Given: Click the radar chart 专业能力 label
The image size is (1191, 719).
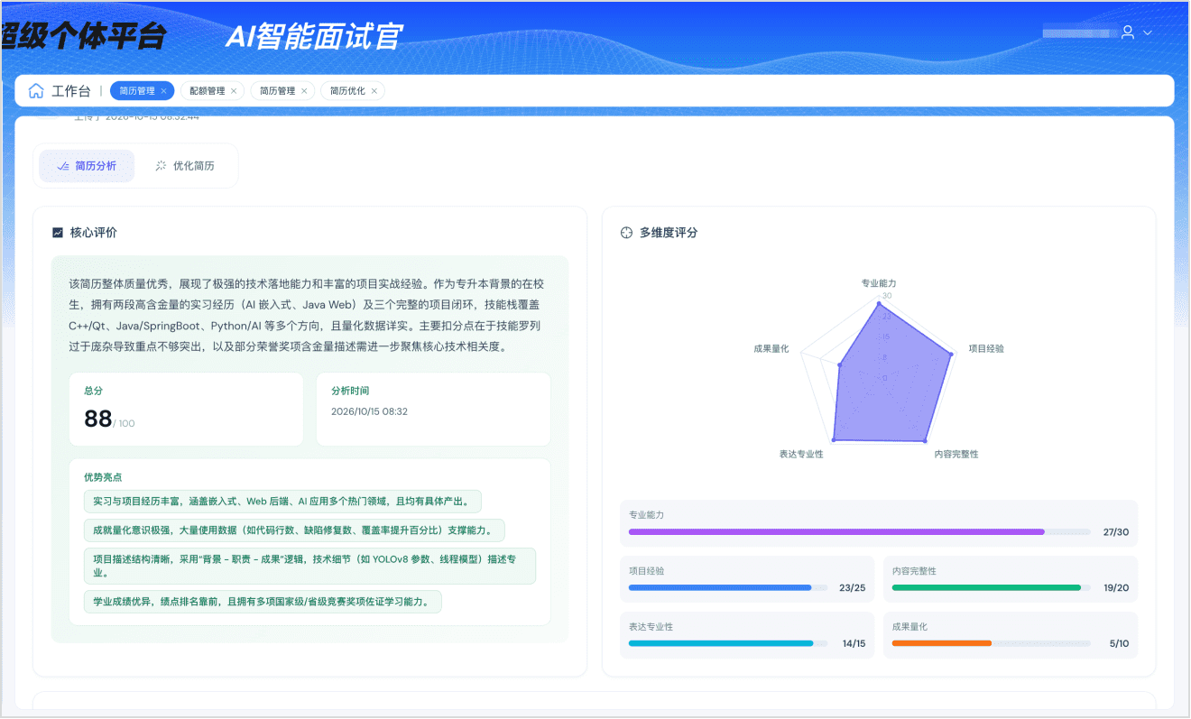Looking at the screenshot, I should tap(879, 283).
